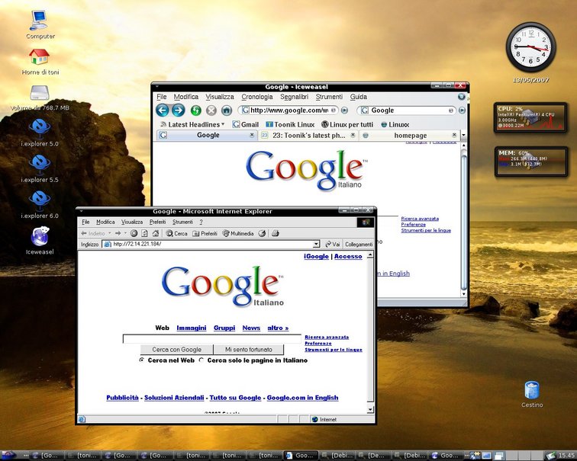Click Iceweasel's forward arrow button

pos(179,110)
